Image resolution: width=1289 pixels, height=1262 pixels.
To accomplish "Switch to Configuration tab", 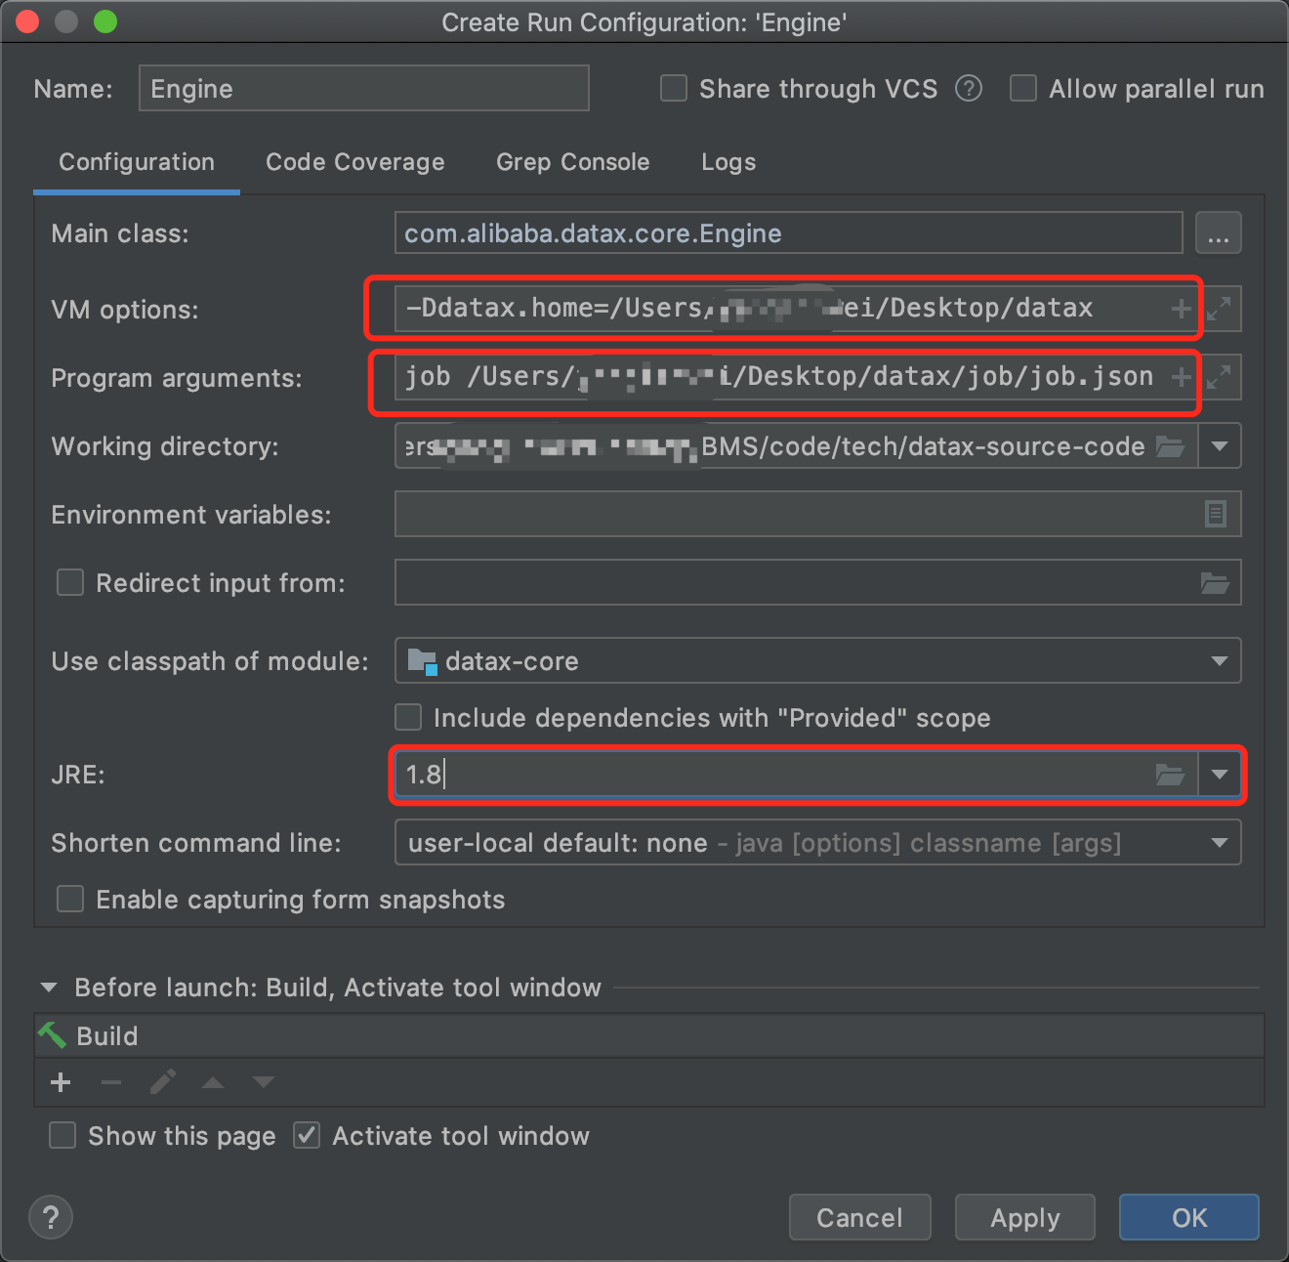I will tap(137, 162).
